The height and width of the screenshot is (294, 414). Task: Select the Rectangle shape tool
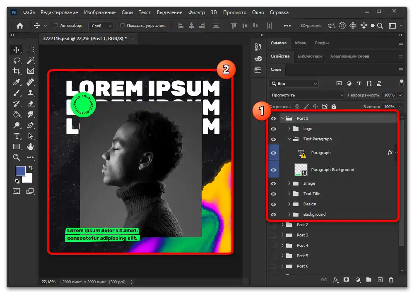[17, 147]
